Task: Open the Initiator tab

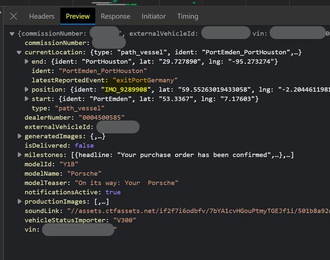Action: coord(154,16)
